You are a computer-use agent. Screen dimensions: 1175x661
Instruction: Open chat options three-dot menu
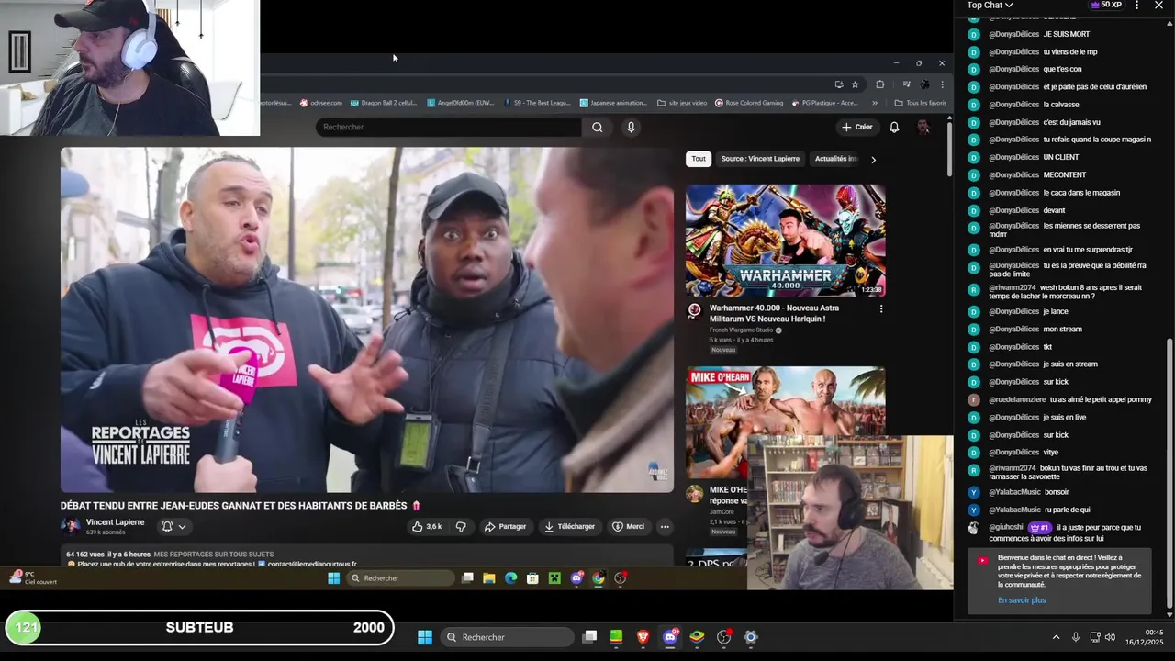pos(1136,6)
